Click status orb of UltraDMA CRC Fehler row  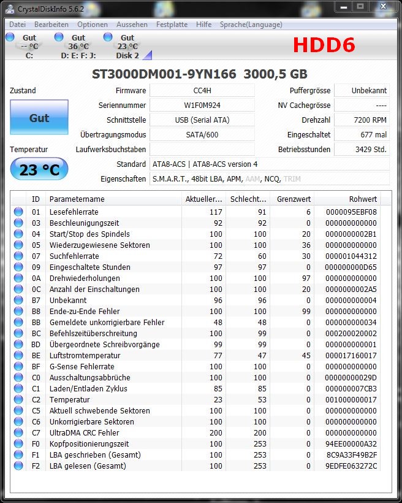click(18, 432)
